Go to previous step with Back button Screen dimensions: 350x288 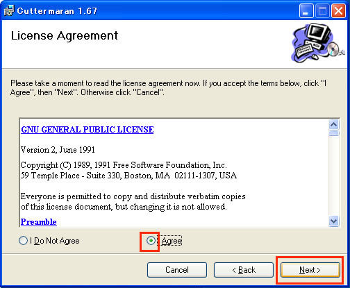tap(244, 270)
